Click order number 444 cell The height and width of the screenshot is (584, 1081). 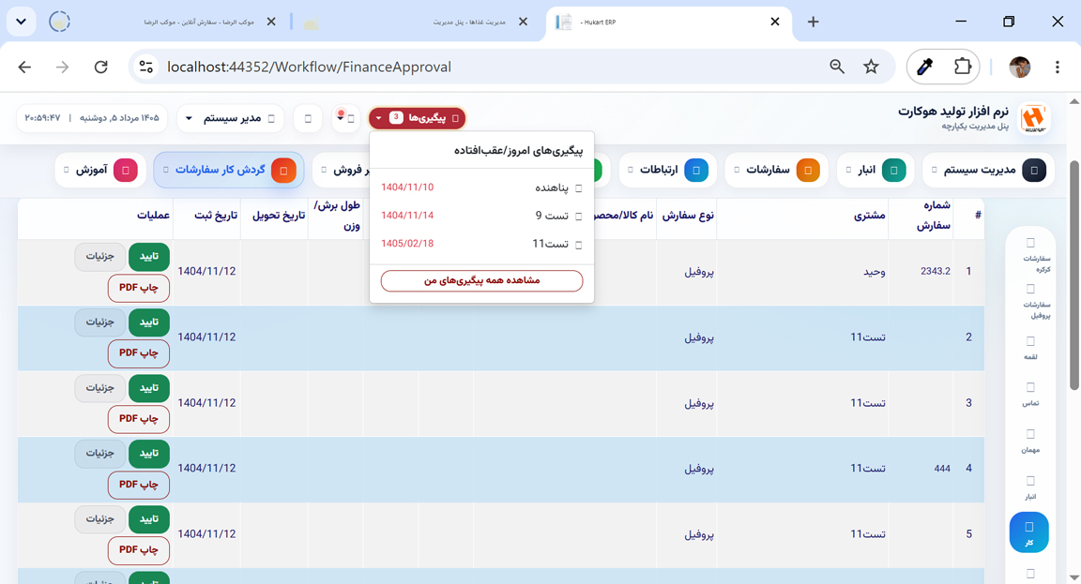[x=942, y=469]
